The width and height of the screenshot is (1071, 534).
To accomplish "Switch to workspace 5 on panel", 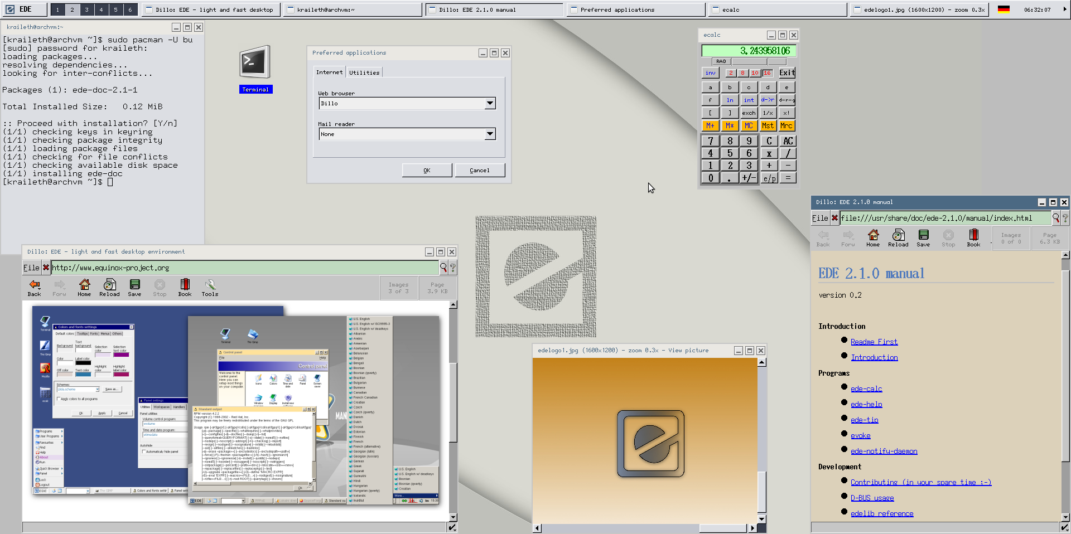I will 115,9.
